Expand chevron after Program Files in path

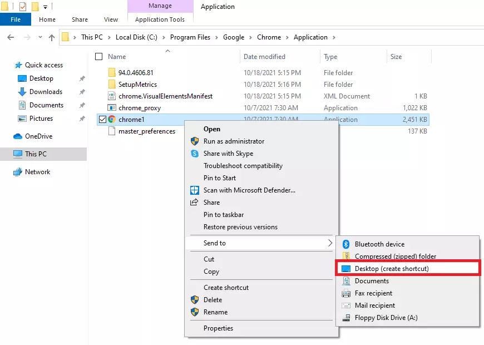coord(217,37)
